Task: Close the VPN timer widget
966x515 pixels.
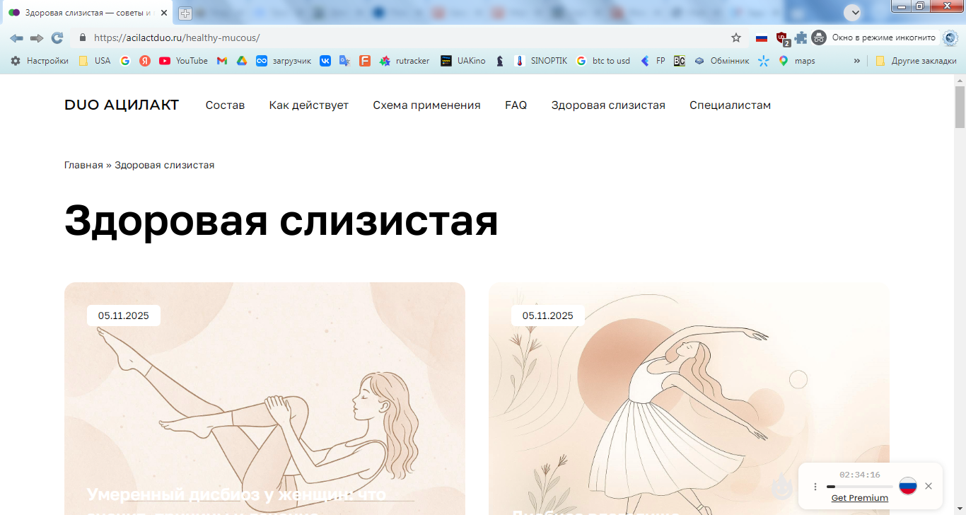Action: coord(929,486)
